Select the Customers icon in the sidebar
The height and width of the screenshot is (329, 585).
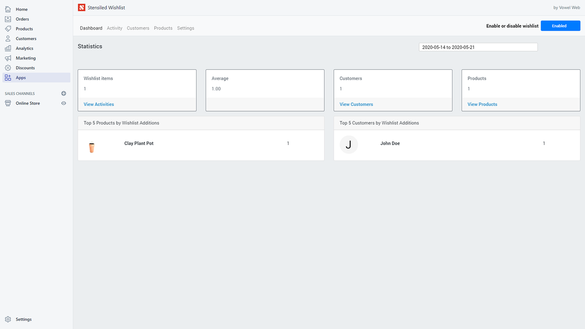point(8,38)
